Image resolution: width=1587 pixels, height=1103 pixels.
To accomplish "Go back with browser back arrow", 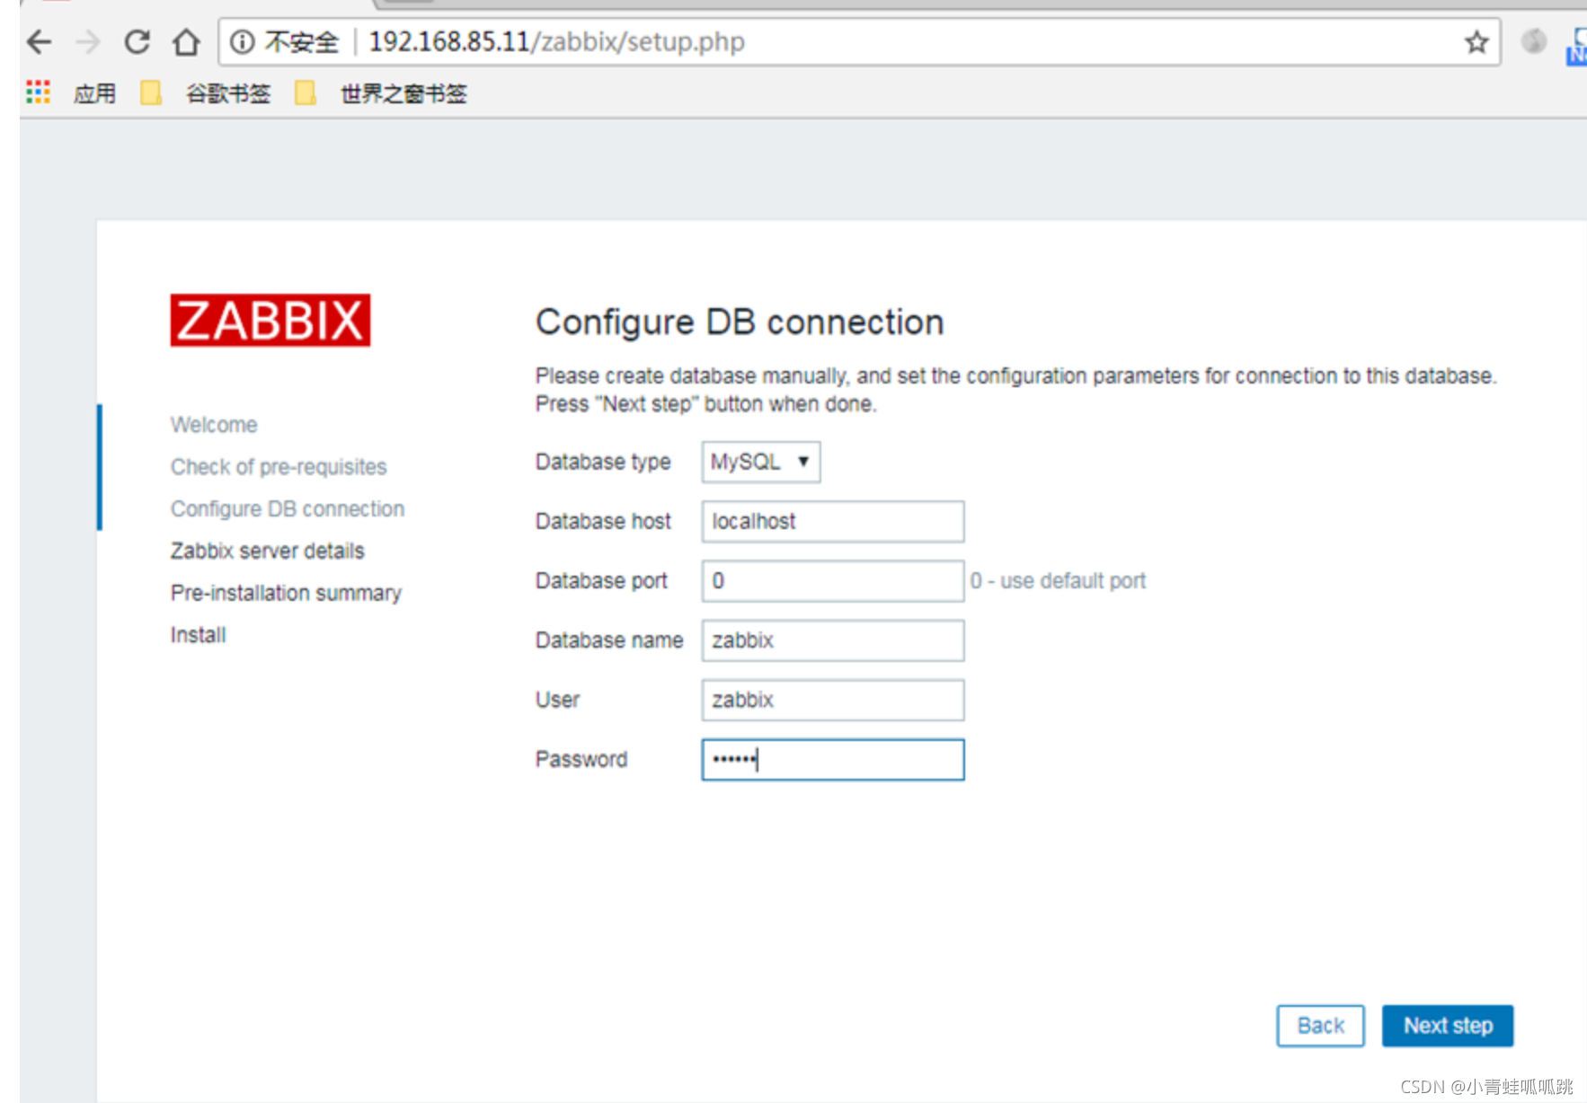I will (x=40, y=41).
